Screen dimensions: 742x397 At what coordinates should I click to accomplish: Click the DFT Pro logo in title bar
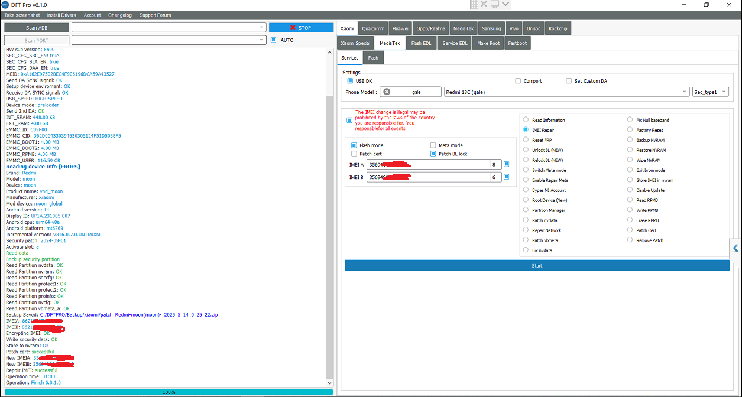(5, 5)
